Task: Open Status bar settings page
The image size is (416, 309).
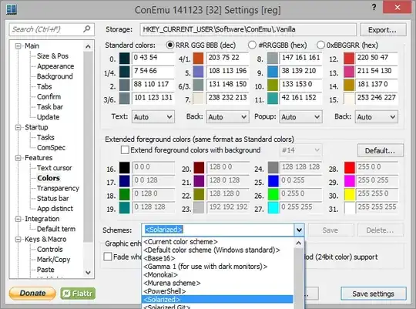Action: (x=53, y=199)
